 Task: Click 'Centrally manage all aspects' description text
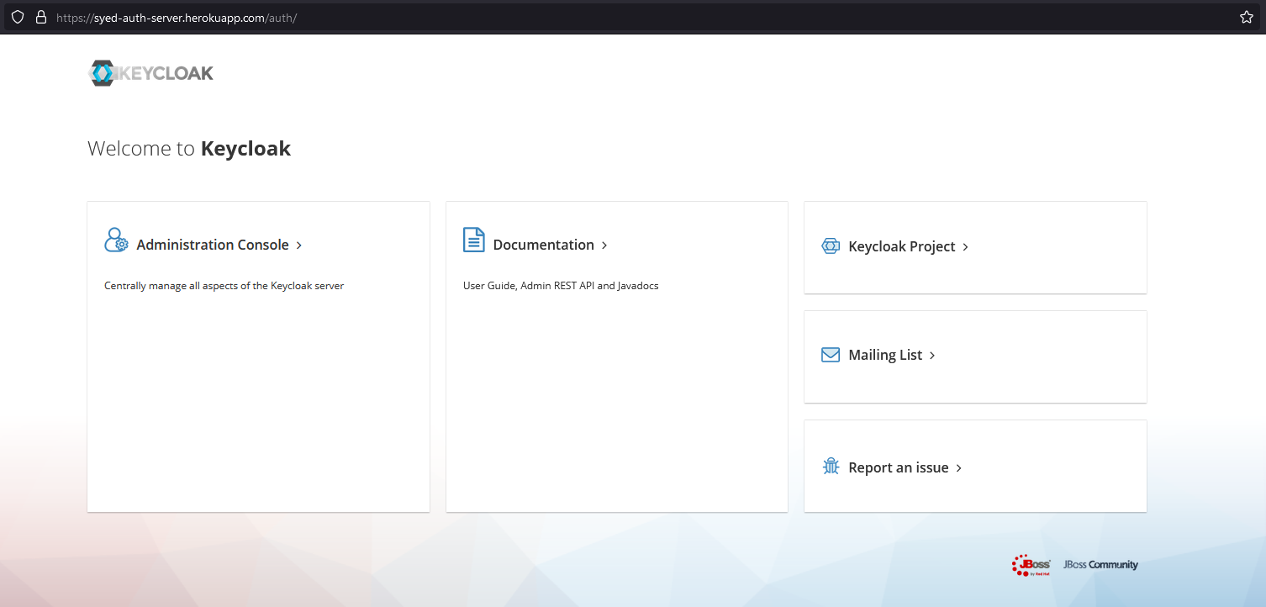[x=224, y=286]
